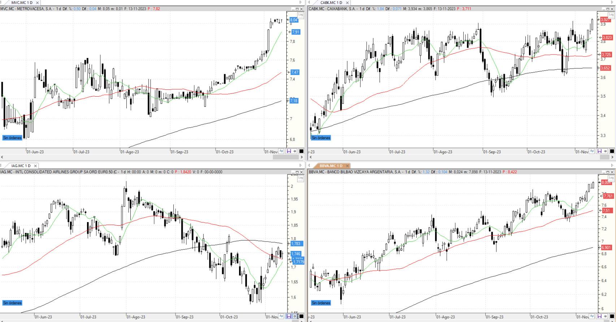
Task: Click tab strip right arrow above CABK.MC chart
Action: coord(612,2)
